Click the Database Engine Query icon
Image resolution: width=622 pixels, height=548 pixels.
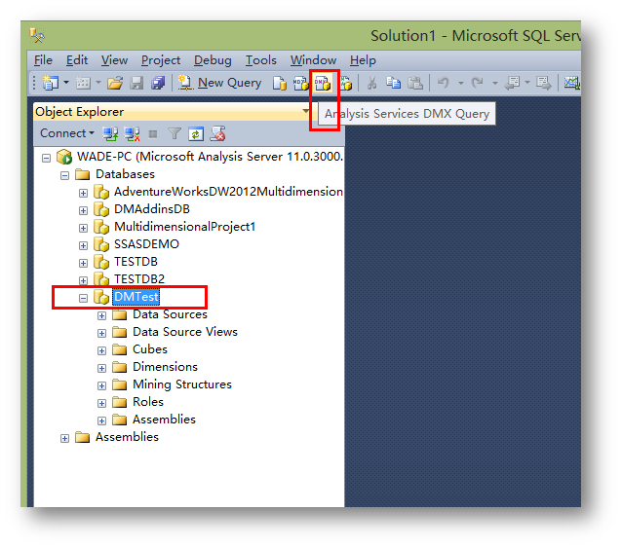(x=279, y=83)
